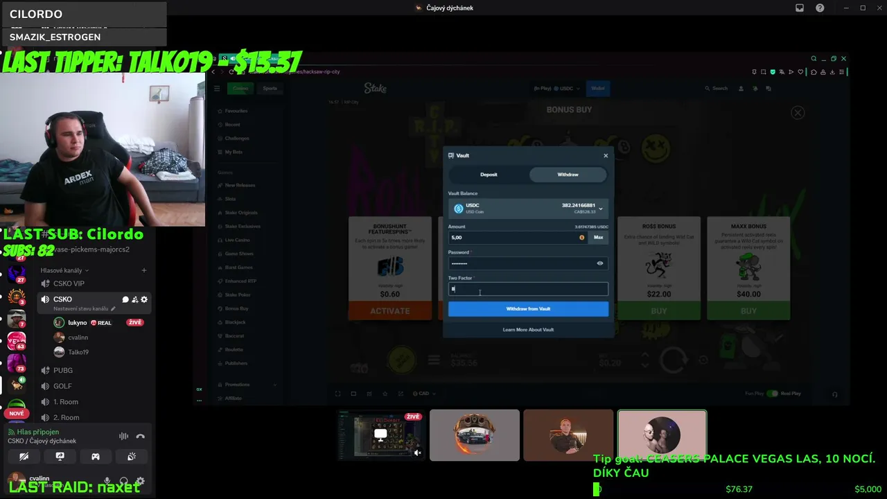The height and width of the screenshot is (499, 887).
Task: Open Live Casino in Stake sidebar
Action: [x=238, y=240]
